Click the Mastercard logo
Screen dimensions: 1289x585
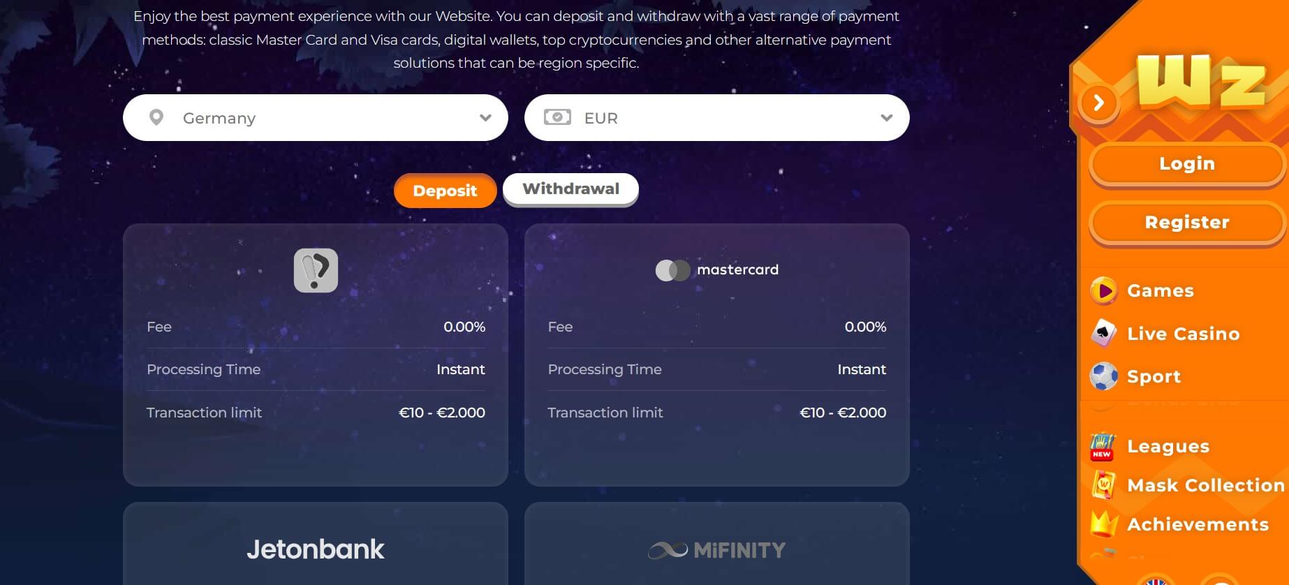click(716, 270)
